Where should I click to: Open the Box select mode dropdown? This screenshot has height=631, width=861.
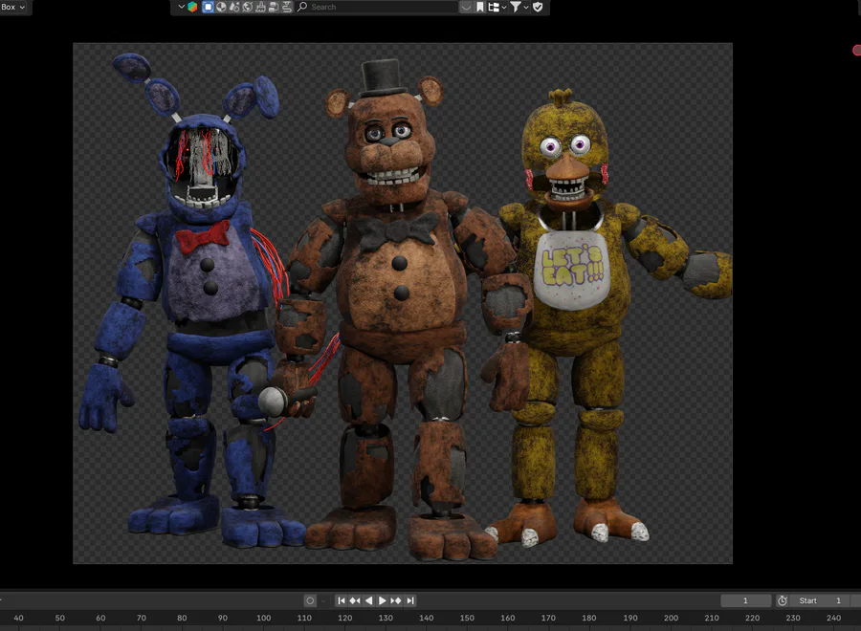coord(13,7)
